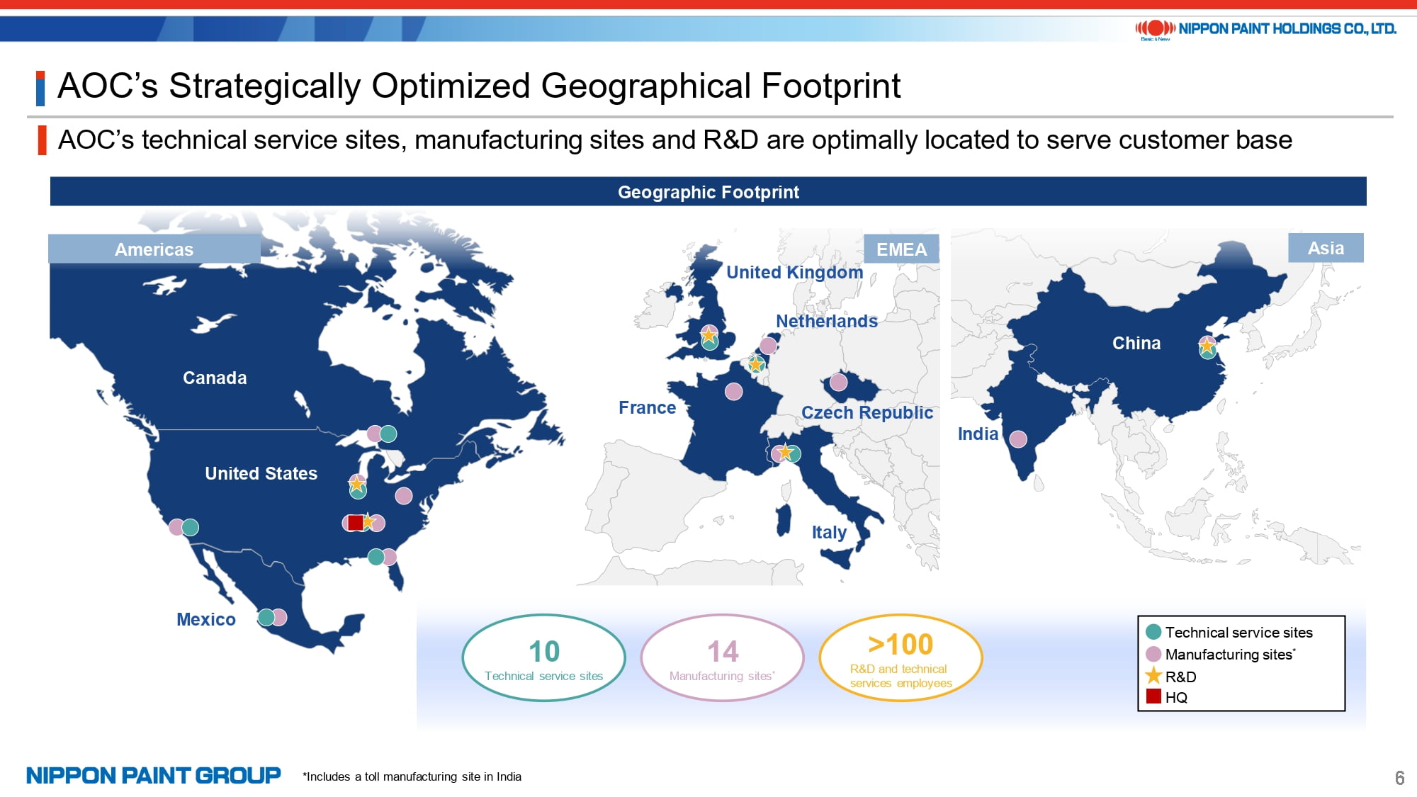Screen dimensions: 1417x797
Task: Click the '>100 R&D and technical services employees' oval
Action: click(x=901, y=658)
